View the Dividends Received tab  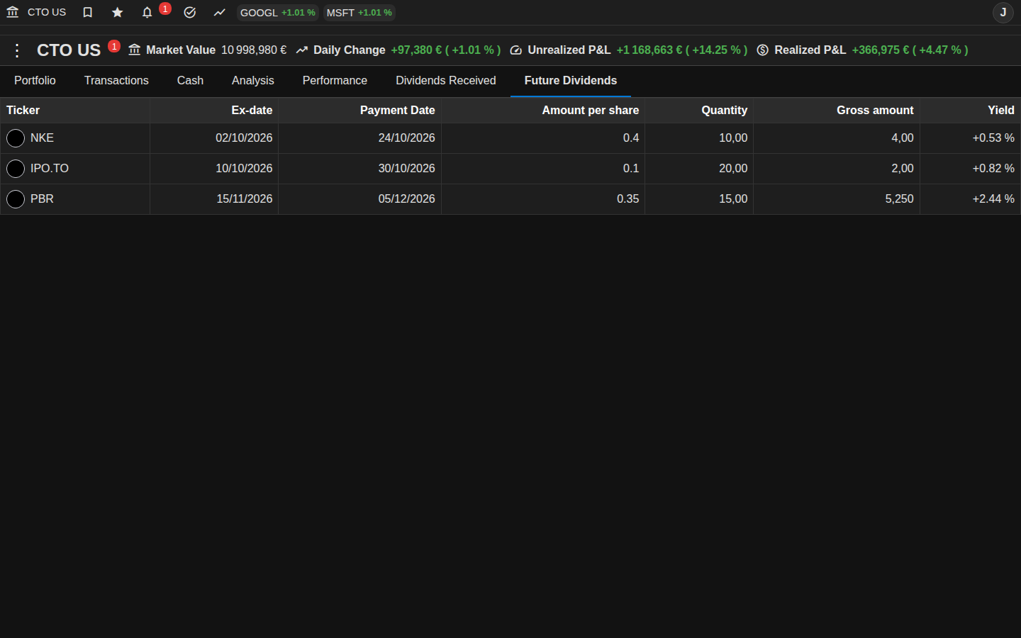(x=446, y=81)
